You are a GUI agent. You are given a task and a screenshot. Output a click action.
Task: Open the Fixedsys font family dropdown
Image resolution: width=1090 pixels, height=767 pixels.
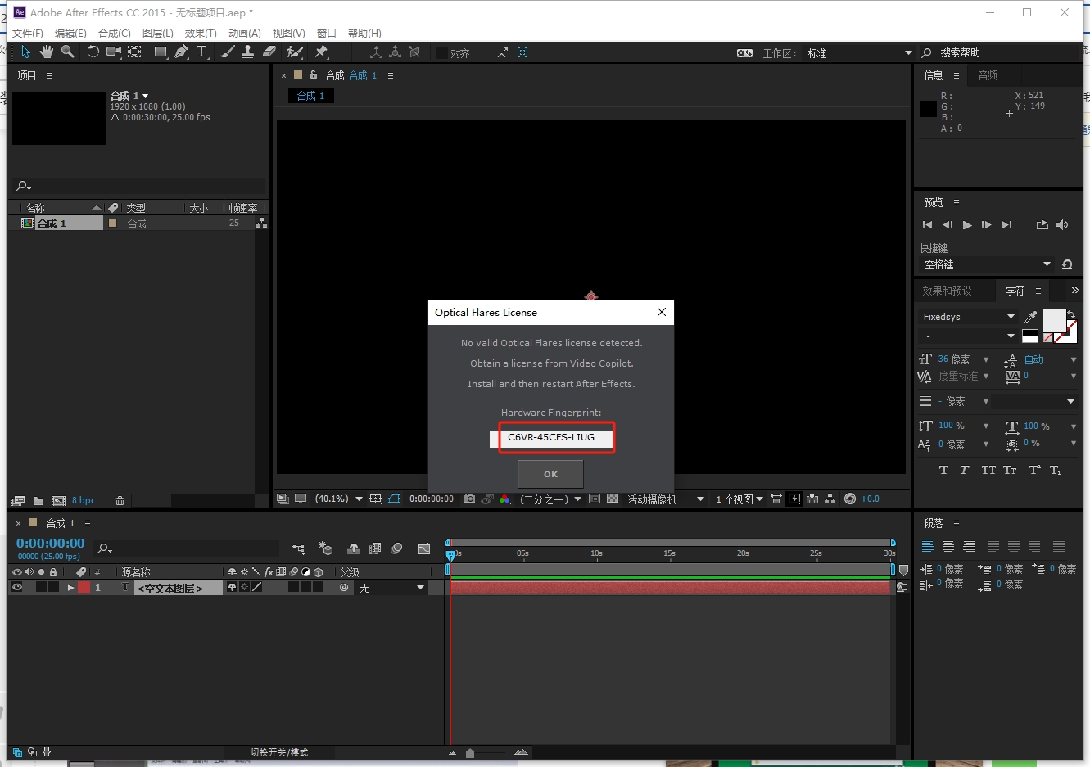pyautogui.click(x=1011, y=317)
